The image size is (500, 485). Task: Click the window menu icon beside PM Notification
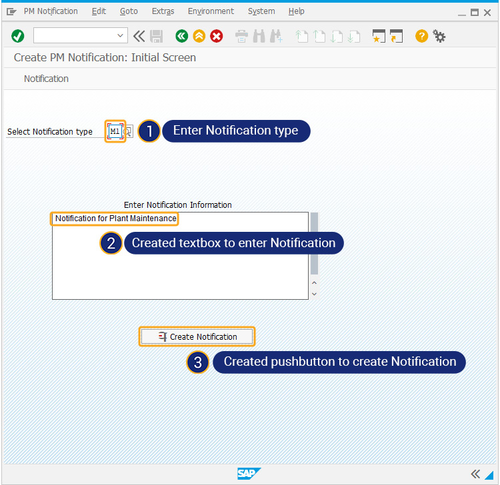click(11, 12)
